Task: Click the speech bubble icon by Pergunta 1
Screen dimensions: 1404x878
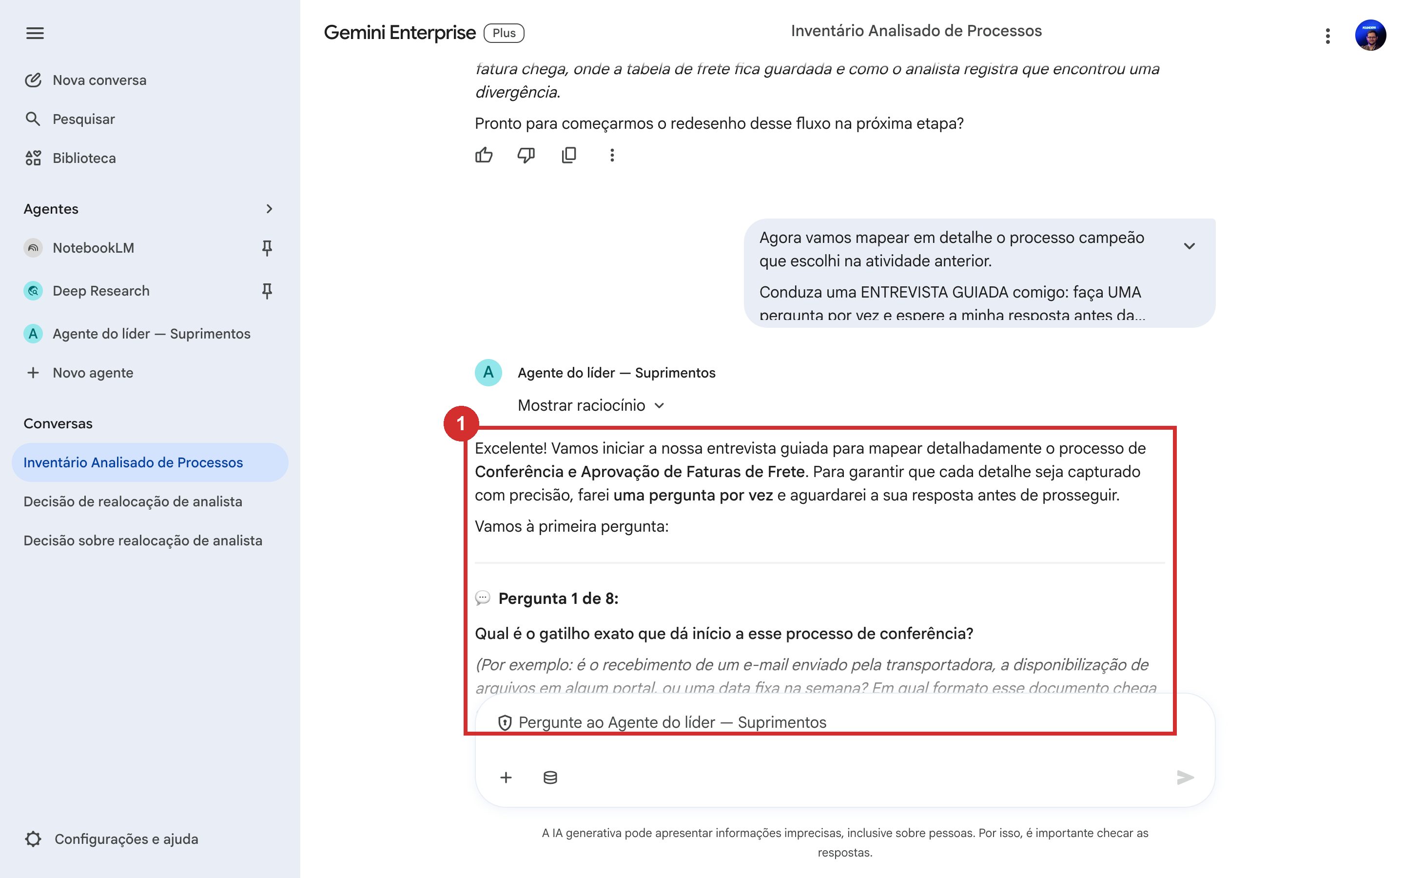Action: pyautogui.click(x=483, y=598)
